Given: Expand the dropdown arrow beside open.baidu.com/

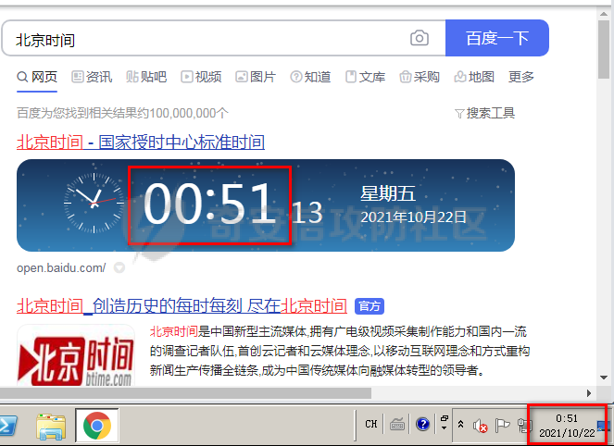Looking at the screenshot, I should pos(119,267).
